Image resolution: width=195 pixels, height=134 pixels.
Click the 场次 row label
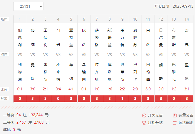point(4,19)
